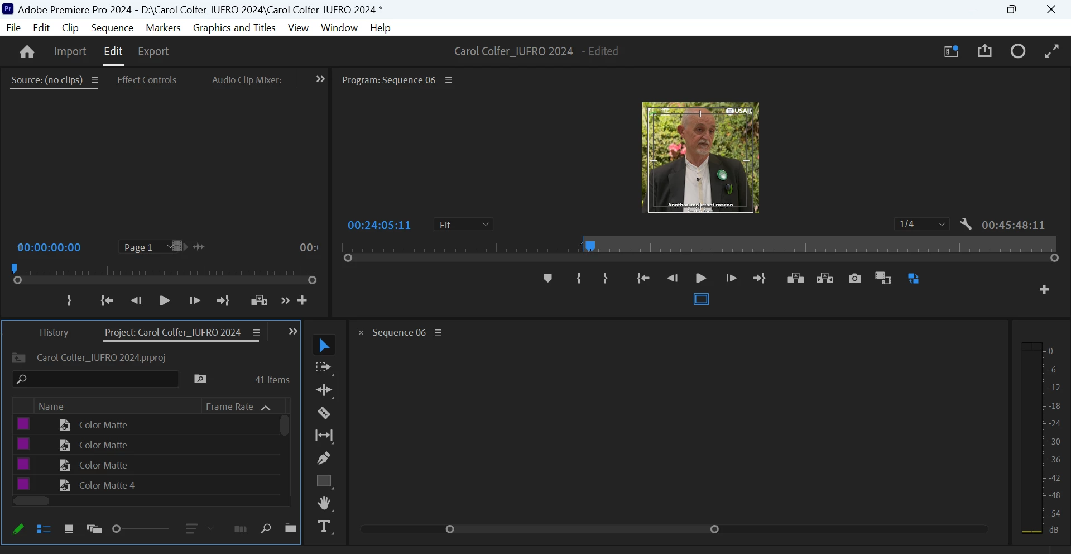Open the Workspaces icon at top right
1071x554 pixels.
click(952, 51)
